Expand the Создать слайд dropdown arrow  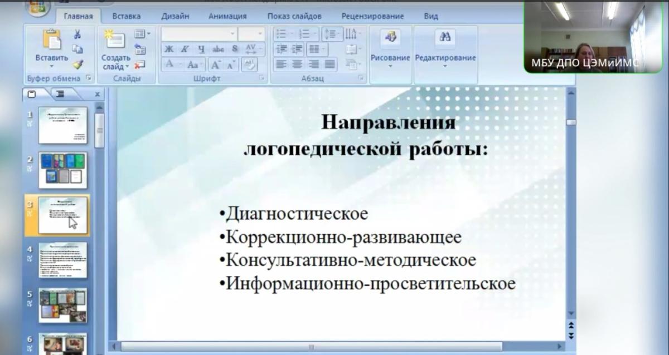tap(128, 67)
